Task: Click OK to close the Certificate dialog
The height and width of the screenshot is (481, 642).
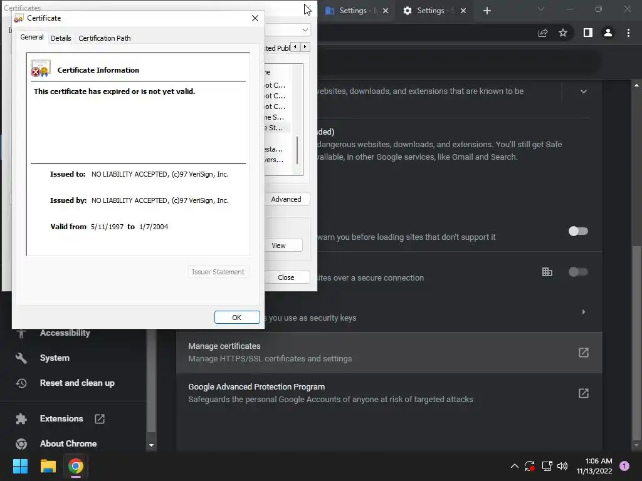Action: [x=237, y=318]
